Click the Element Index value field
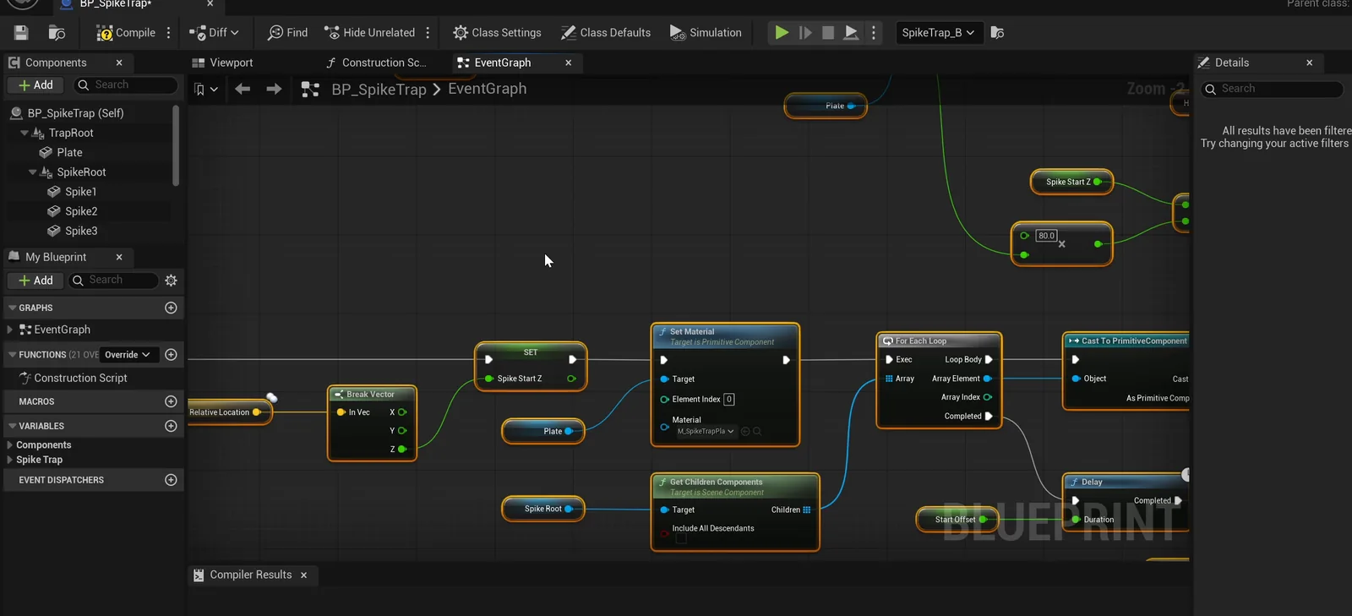 click(x=729, y=400)
